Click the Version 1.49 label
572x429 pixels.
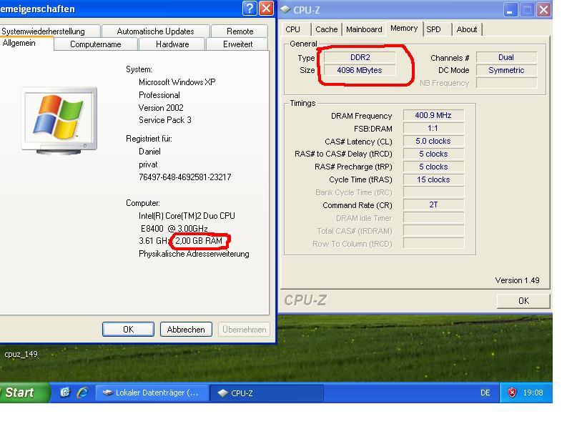click(517, 280)
